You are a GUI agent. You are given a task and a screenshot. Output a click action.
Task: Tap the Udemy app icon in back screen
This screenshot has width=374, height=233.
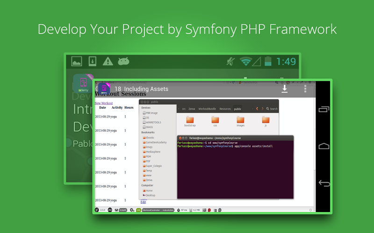click(x=83, y=83)
